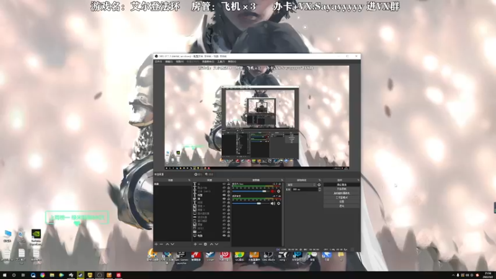
Task: Open QQ音乐 desktop shortcut
Action: tap(239, 256)
